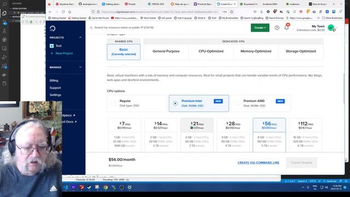Click the DigitalOcean logo in the sidebar

(52, 28)
